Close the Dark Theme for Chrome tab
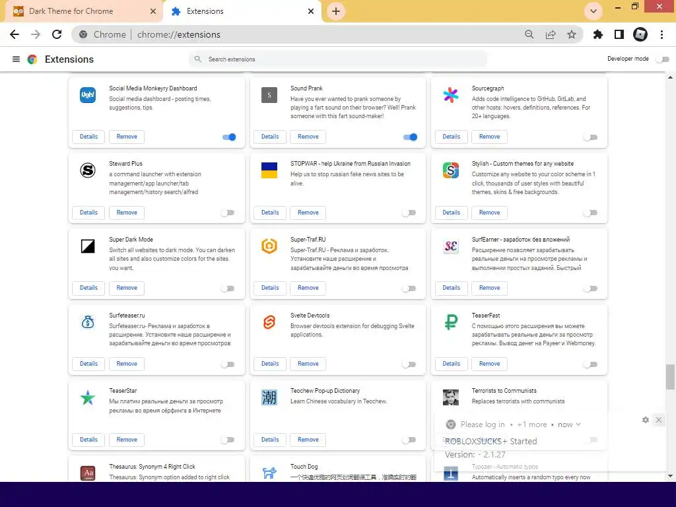This screenshot has width=676, height=507. coord(153,11)
